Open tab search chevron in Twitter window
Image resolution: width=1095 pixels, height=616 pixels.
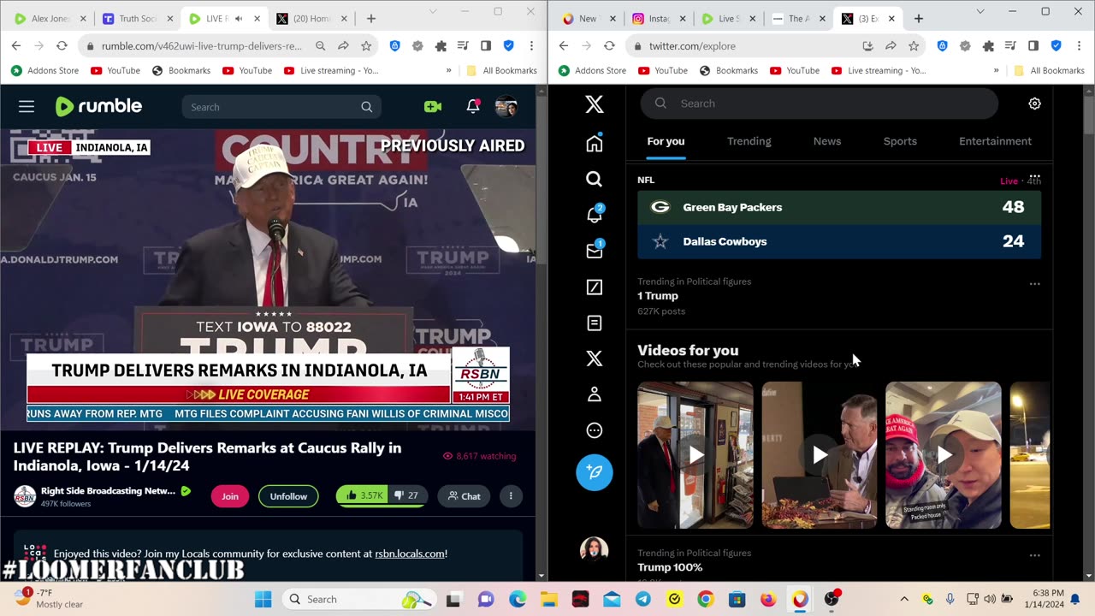click(980, 12)
